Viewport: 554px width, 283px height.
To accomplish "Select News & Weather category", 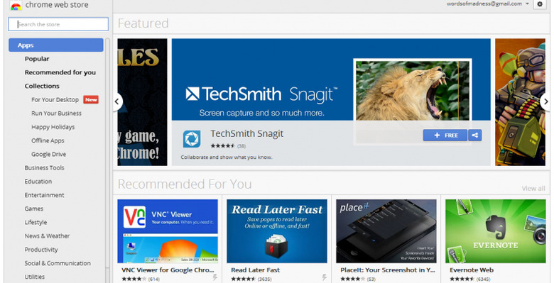I will (x=47, y=235).
